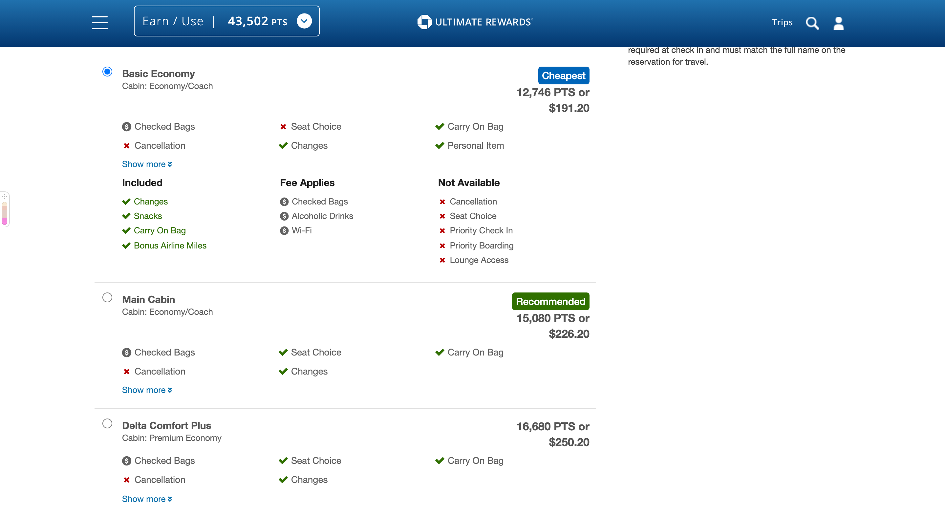Click the Not Available column heading
The height and width of the screenshot is (517, 945).
(x=469, y=183)
